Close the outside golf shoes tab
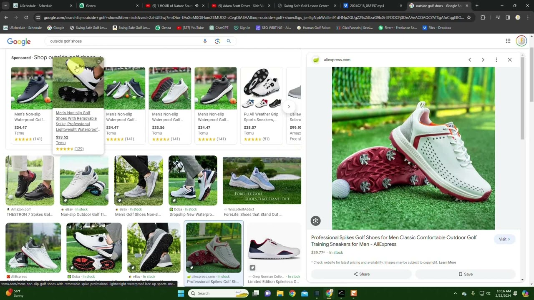 coord(467,6)
